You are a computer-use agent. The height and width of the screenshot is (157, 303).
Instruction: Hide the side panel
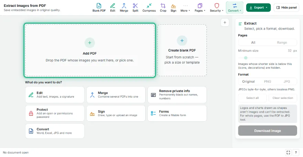pos(286,8)
